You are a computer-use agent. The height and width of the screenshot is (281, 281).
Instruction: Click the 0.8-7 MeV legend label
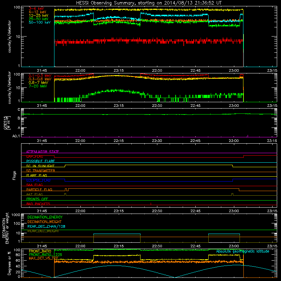38,83
